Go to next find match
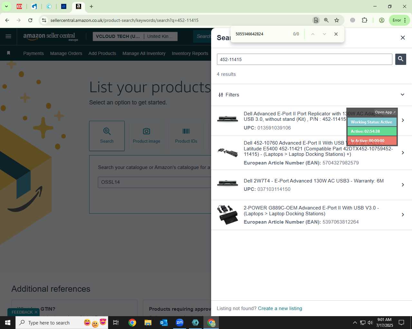 coord(324,34)
